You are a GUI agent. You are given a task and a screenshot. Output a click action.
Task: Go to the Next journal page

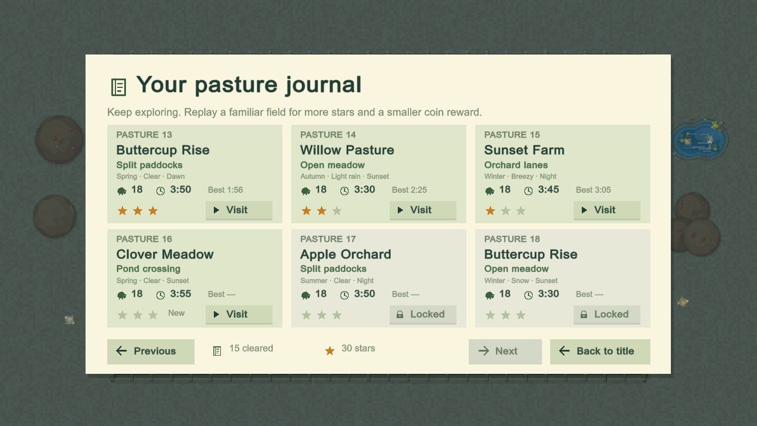pos(505,352)
